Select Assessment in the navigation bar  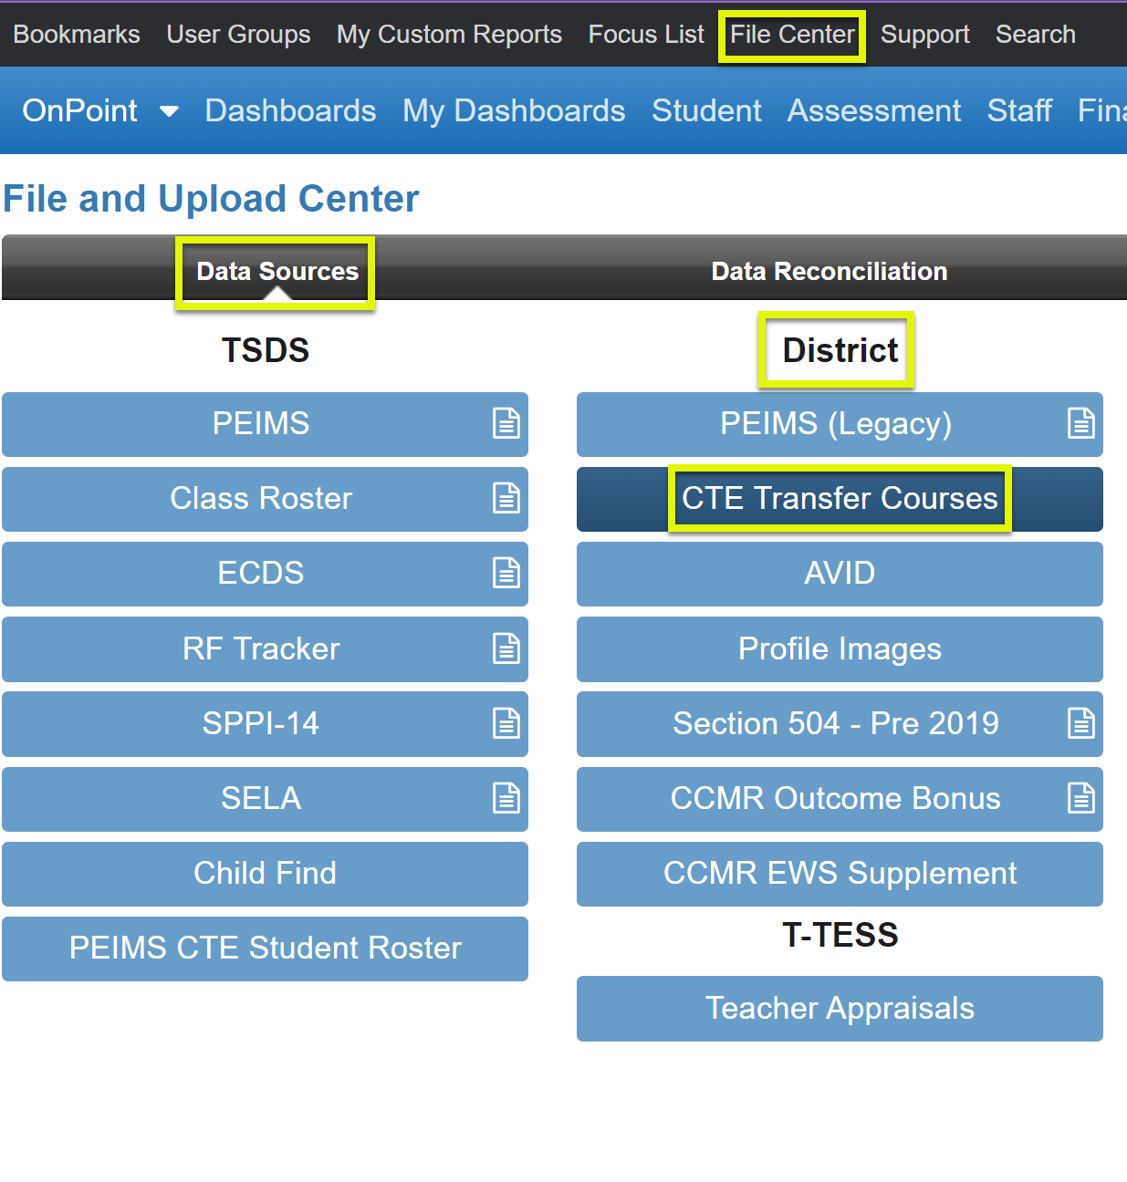tap(873, 110)
